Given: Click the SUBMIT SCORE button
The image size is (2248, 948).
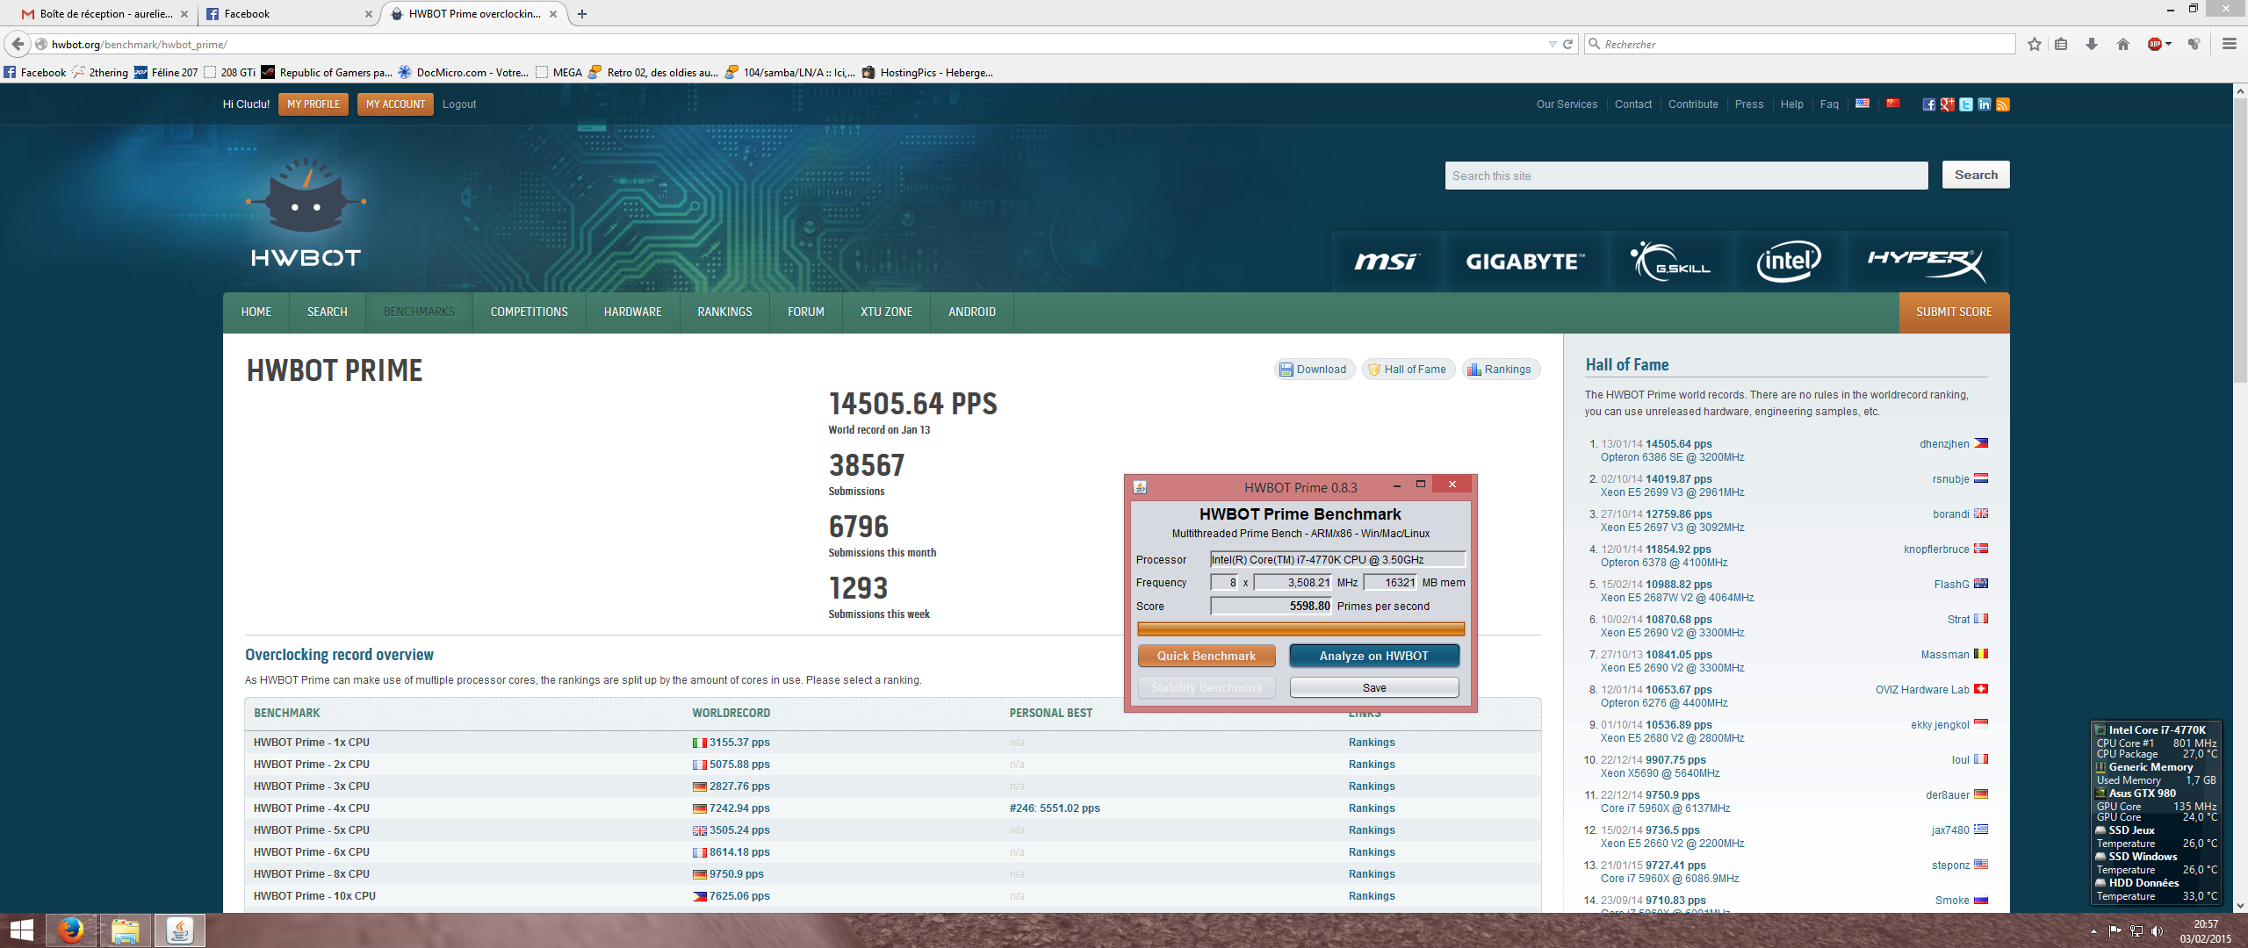Looking at the screenshot, I should click(x=1954, y=312).
